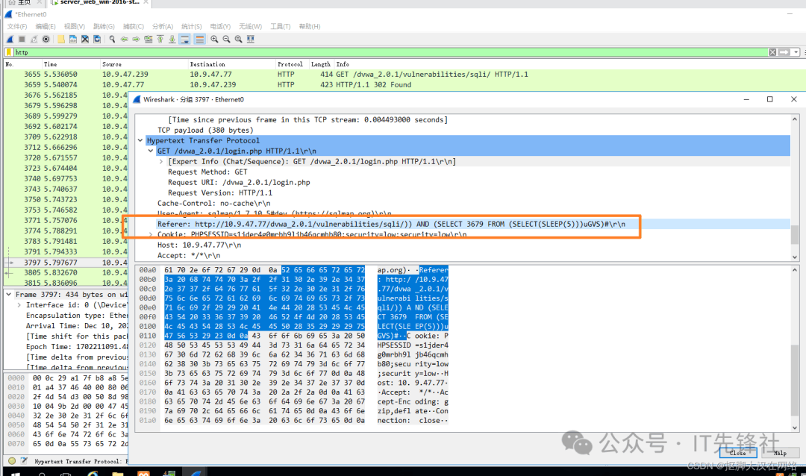This screenshot has height=476, width=806.
Task: Open the filter history dropdown arrow
Action: point(796,52)
